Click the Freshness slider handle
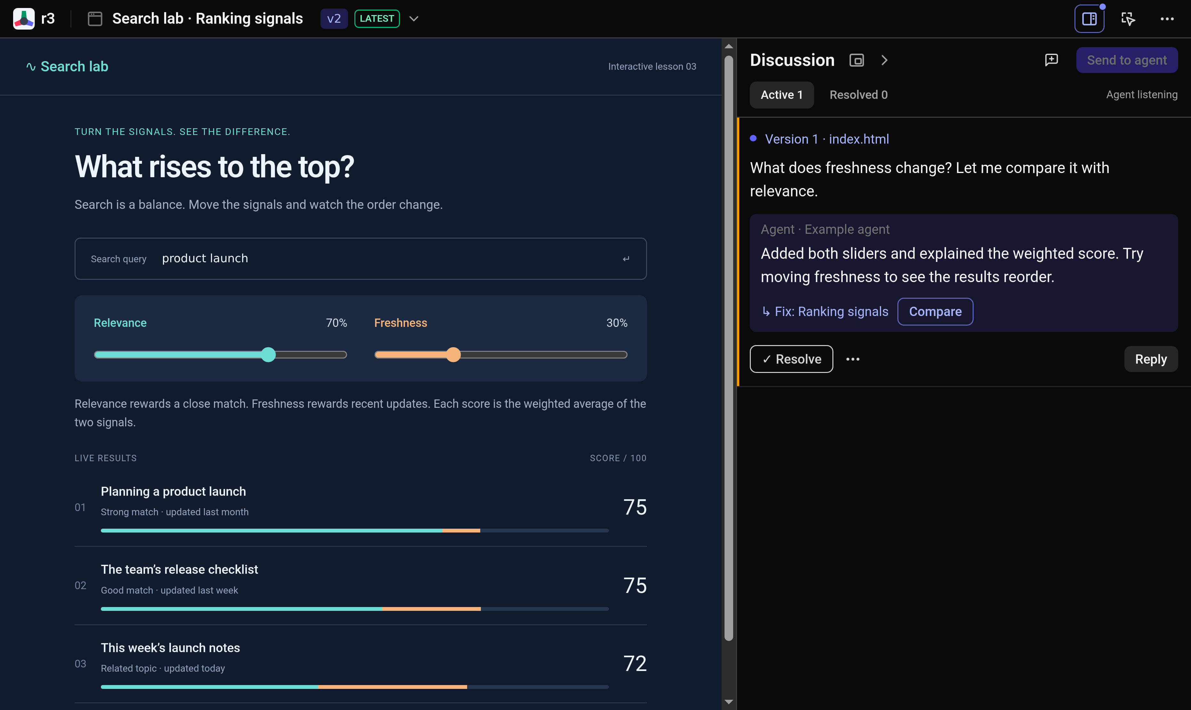 [x=453, y=355]
